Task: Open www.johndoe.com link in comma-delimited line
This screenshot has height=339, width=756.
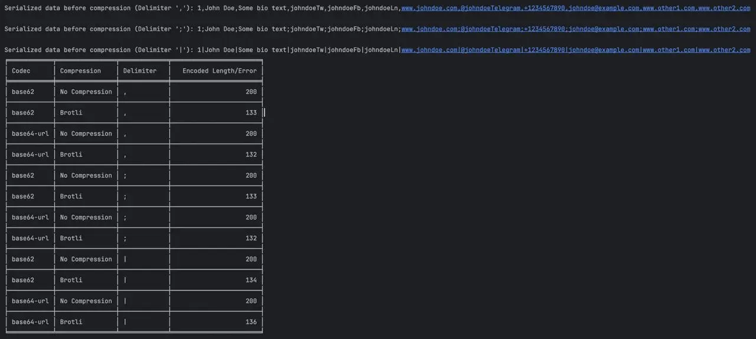Action: pyautogui.click(x=429, y=8)
